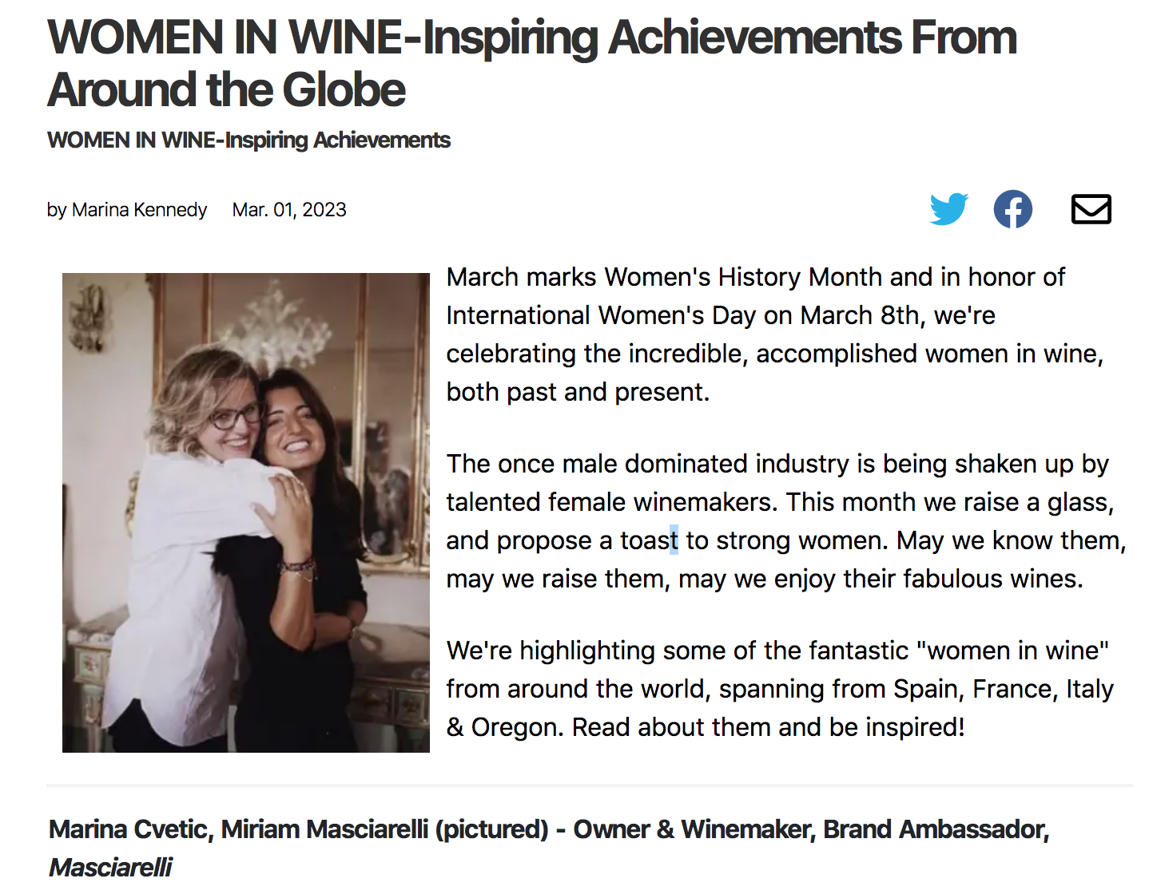Click the horizontal divider below the intro

589,785
